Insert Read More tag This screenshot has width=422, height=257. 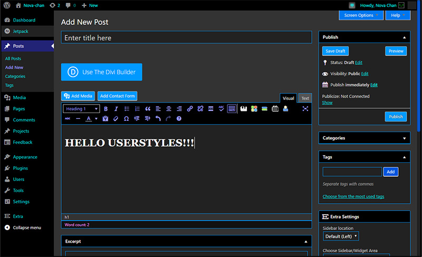(x=210, y=109)
